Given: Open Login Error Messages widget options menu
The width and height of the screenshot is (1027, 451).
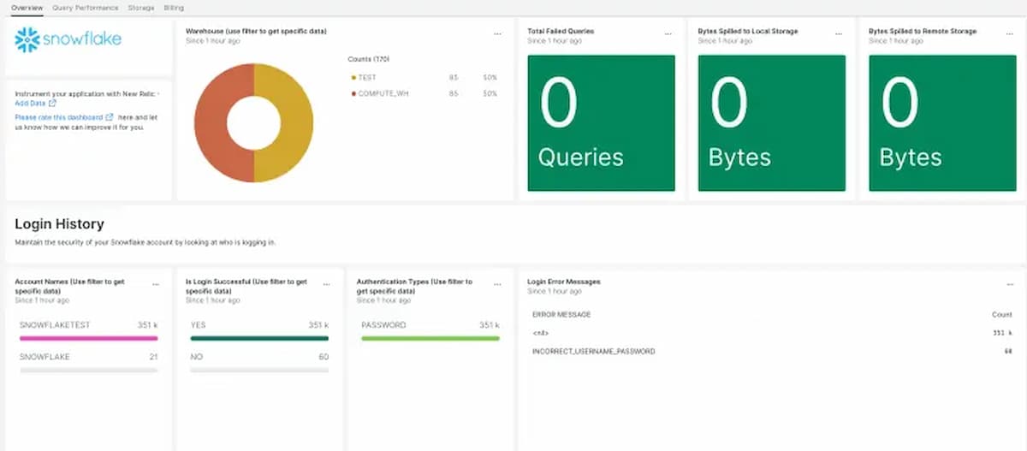Looking at the screenshot, I should tap(1010, 284).
